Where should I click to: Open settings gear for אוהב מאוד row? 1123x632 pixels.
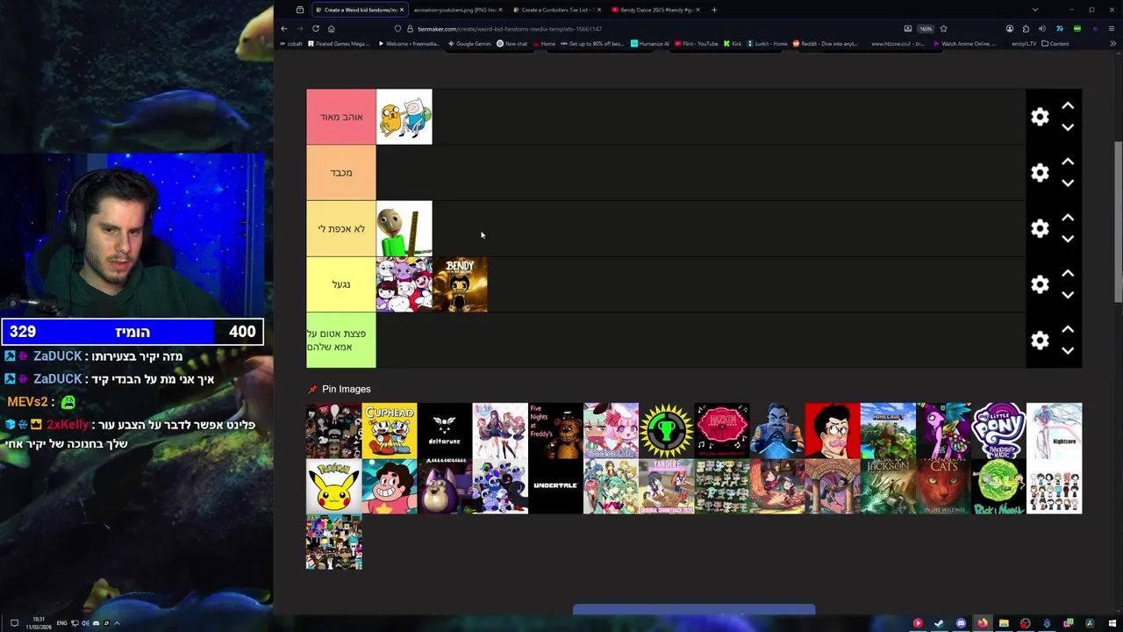[1040, 117]
